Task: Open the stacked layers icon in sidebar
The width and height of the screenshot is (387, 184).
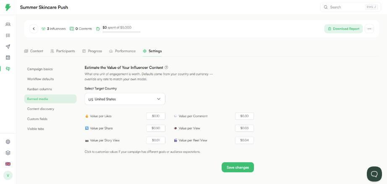Action: tap(8, 153)
